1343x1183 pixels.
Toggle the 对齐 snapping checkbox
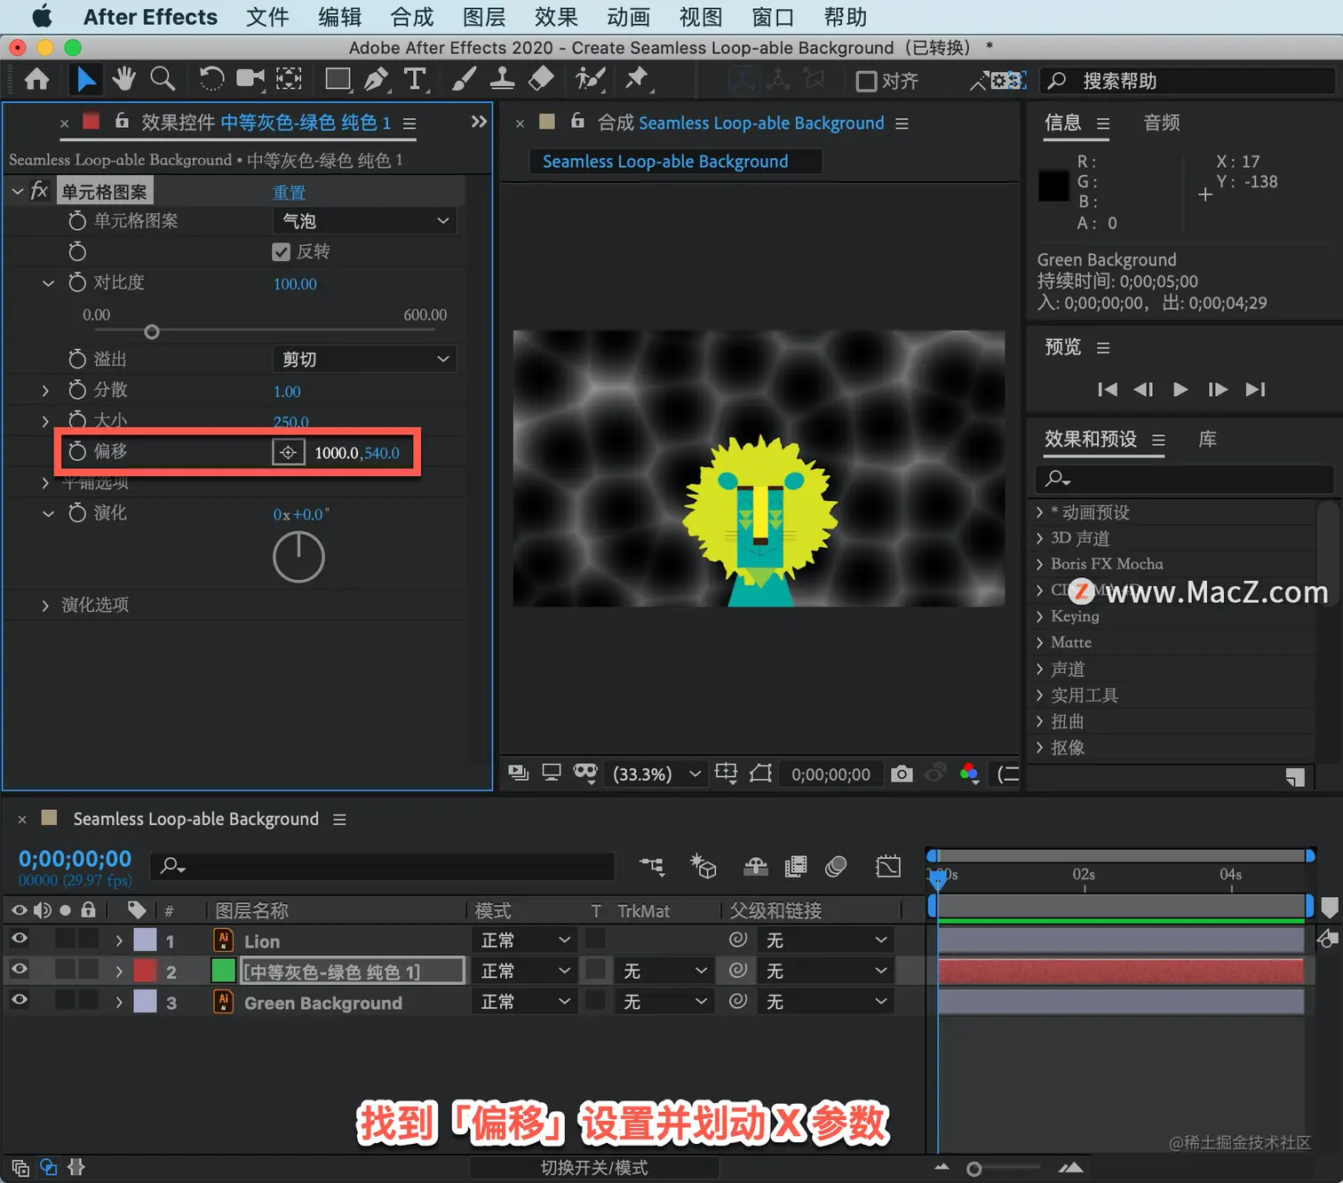tap(866, 81)
